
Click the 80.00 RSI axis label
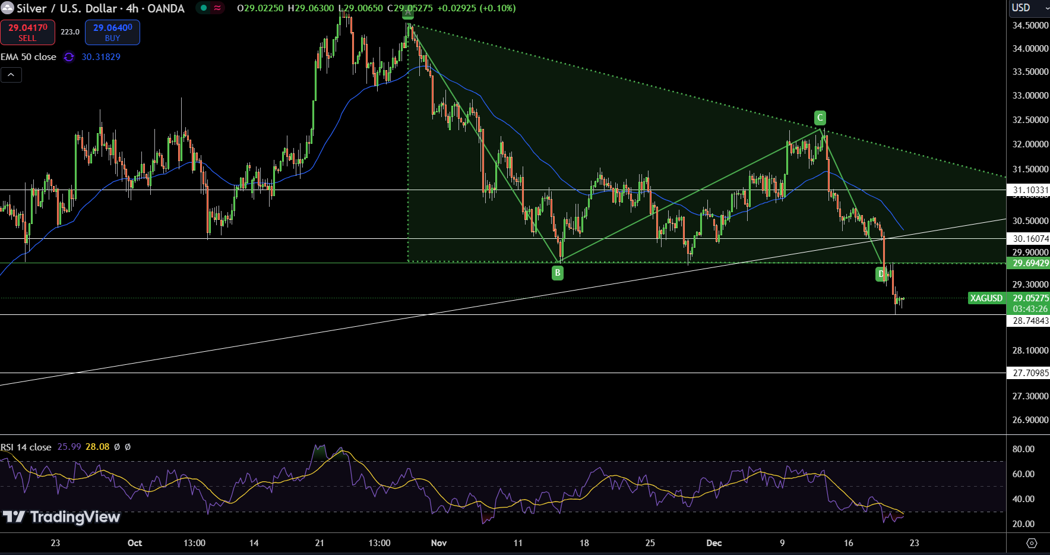tap(1023, 449)
